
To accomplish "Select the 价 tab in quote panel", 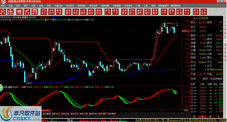I will click(219, 117).
